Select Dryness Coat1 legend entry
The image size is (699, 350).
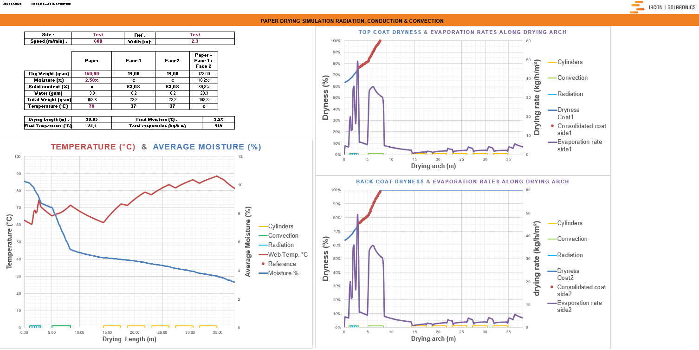point(564,113)
